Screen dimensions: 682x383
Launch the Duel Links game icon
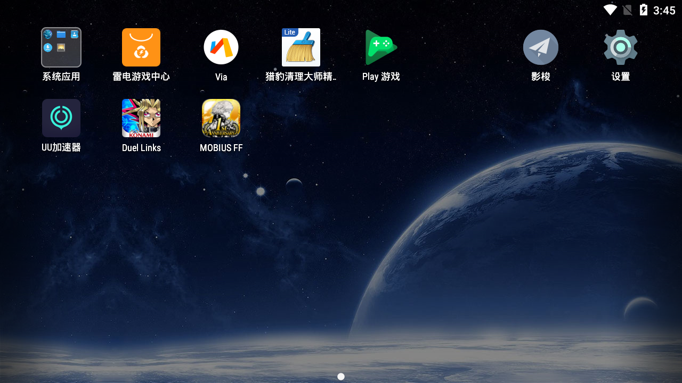click(141, 118)
